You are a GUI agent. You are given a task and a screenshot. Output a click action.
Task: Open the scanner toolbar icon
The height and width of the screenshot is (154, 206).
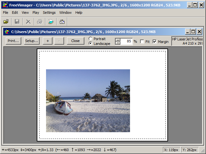[x=51, y=21]
